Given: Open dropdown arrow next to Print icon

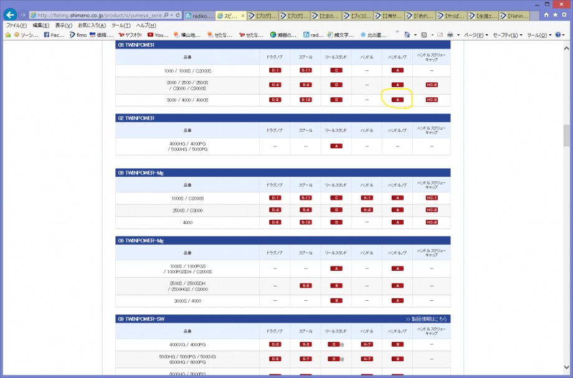Looking at the screenshot, I should (458, 35).
